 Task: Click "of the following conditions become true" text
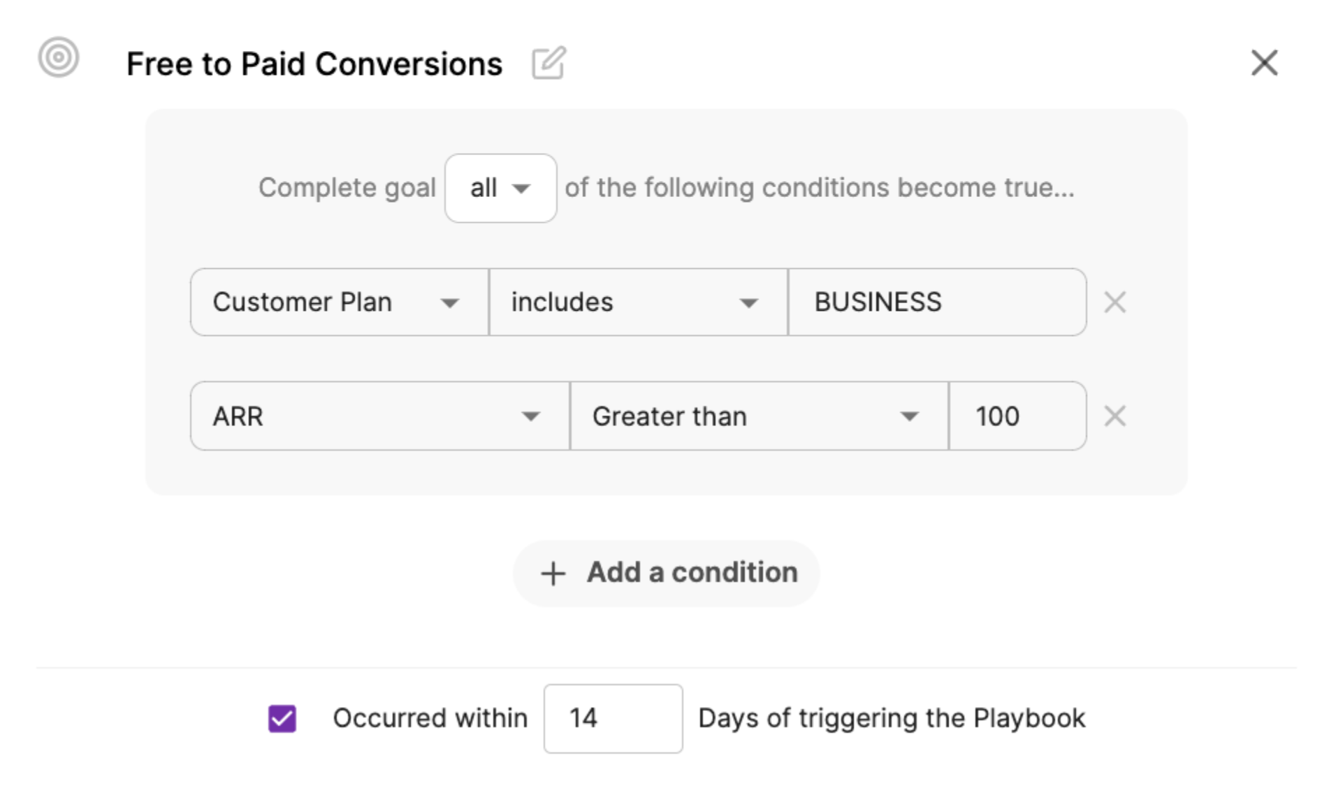[819, 188]
